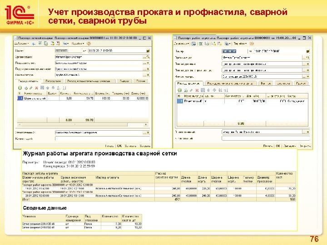The image size is (327, 245).
Task: Click horizontal scrollbar of left window table
Action: point(74,125)
